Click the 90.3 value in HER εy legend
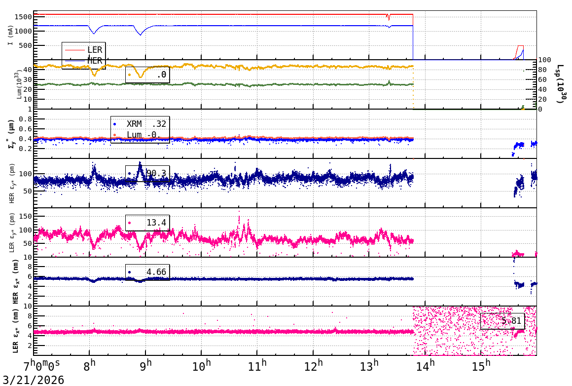Image resolution: width=572 pixels, height=386 pixels. click(156, 173)
